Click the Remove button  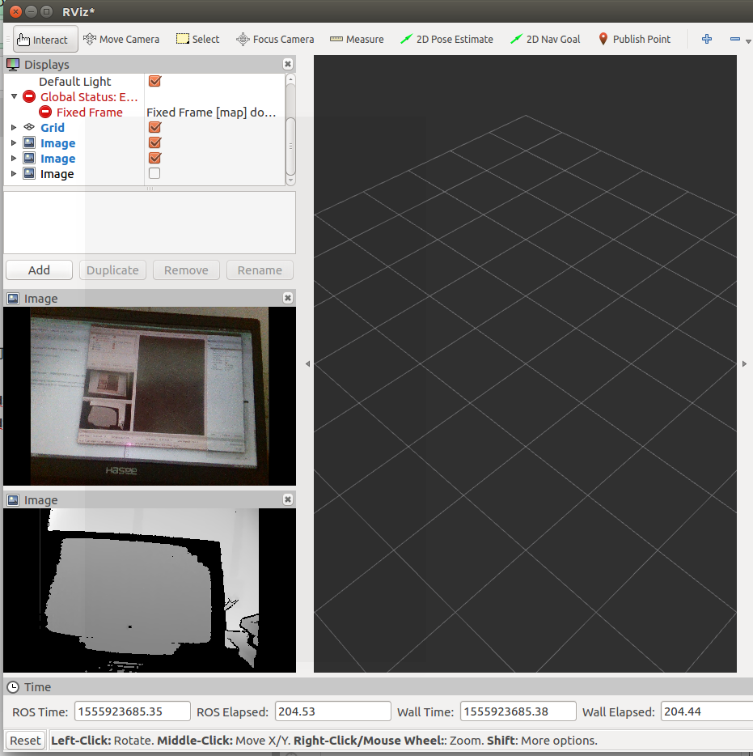point(187,270)
